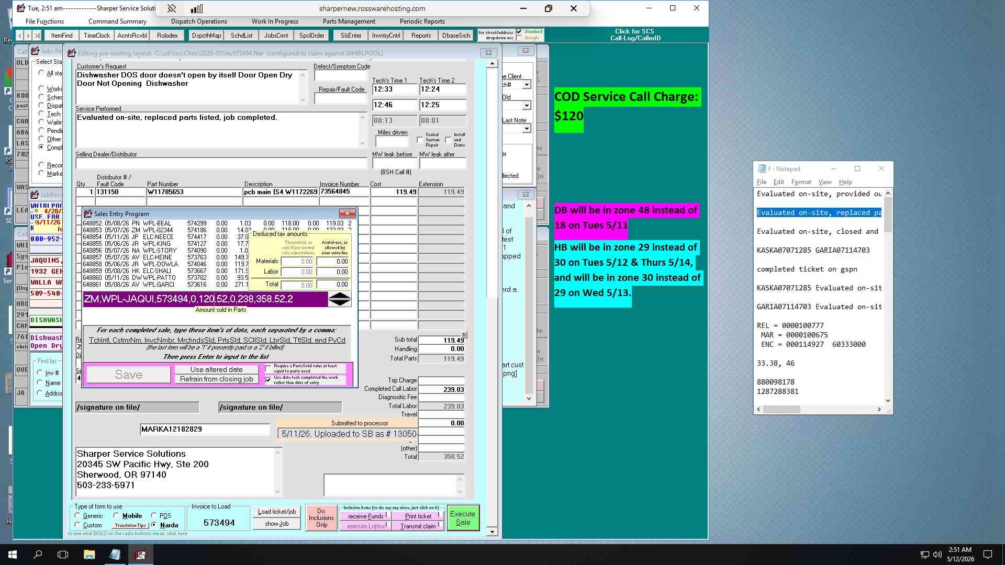Open taskbar search magnifier
This screenshot has height=565, width=1005.
[38, 555]
